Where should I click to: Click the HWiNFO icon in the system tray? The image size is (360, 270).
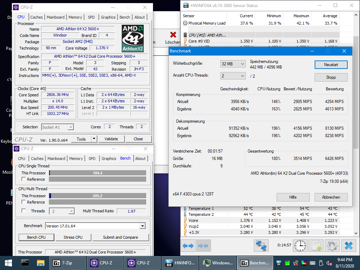279,263
